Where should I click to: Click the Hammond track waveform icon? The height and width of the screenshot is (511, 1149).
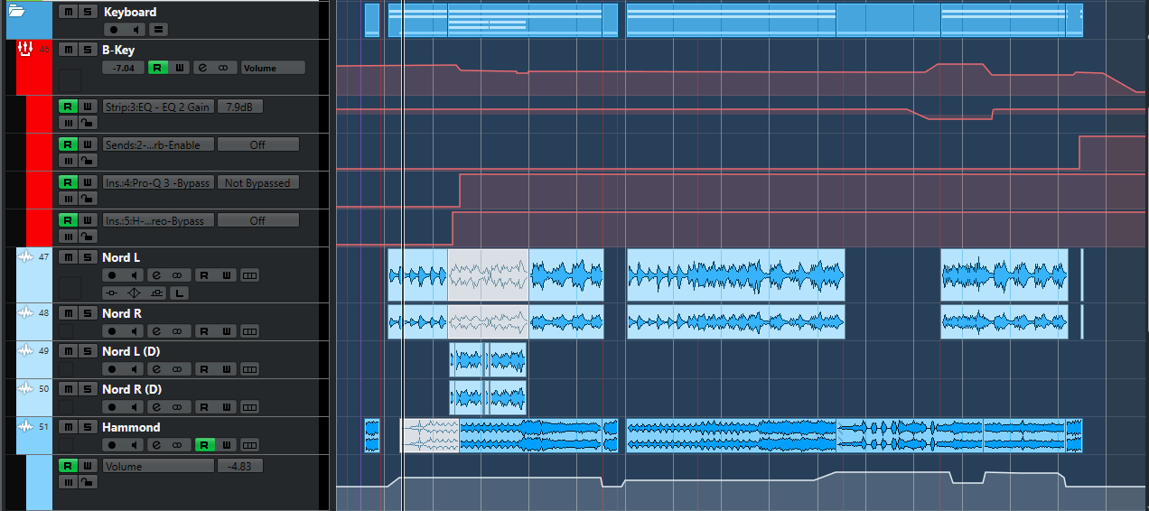click(x=25, y=427)
